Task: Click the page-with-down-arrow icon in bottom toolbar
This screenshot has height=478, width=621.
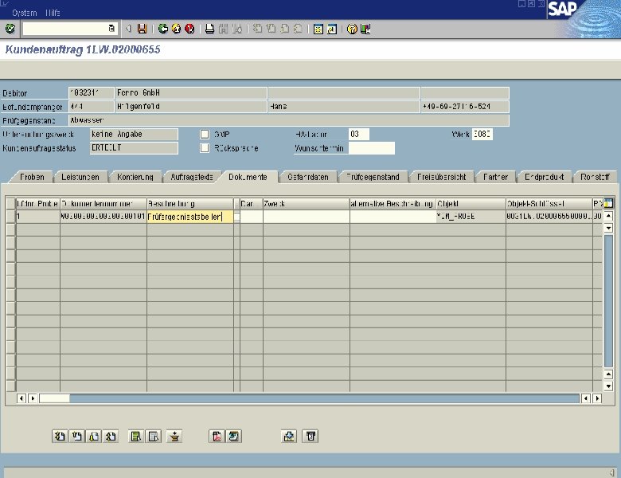Action: tap(94, 437)
